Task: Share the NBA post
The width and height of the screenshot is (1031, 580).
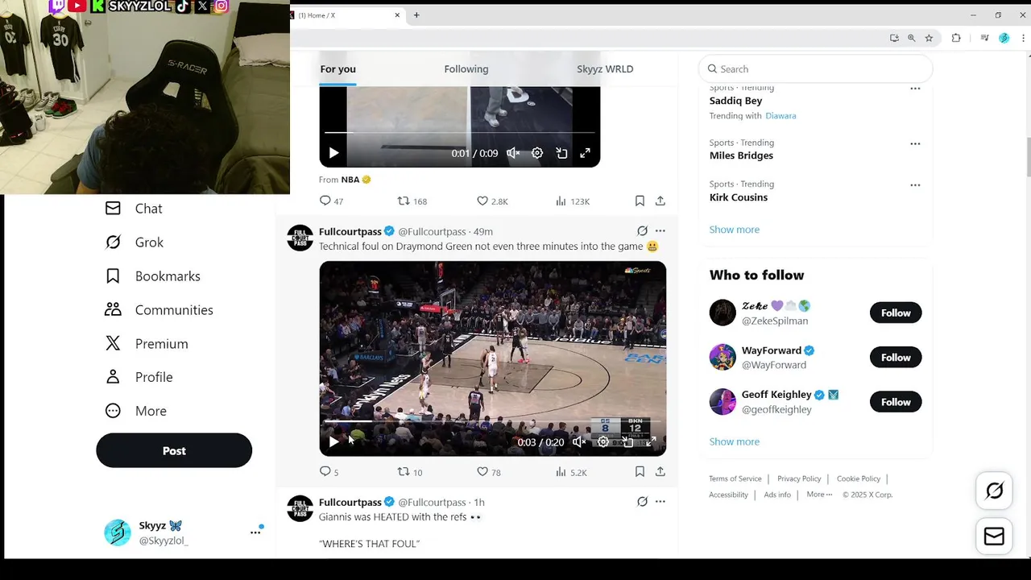Action: click(x=660, y=201)
